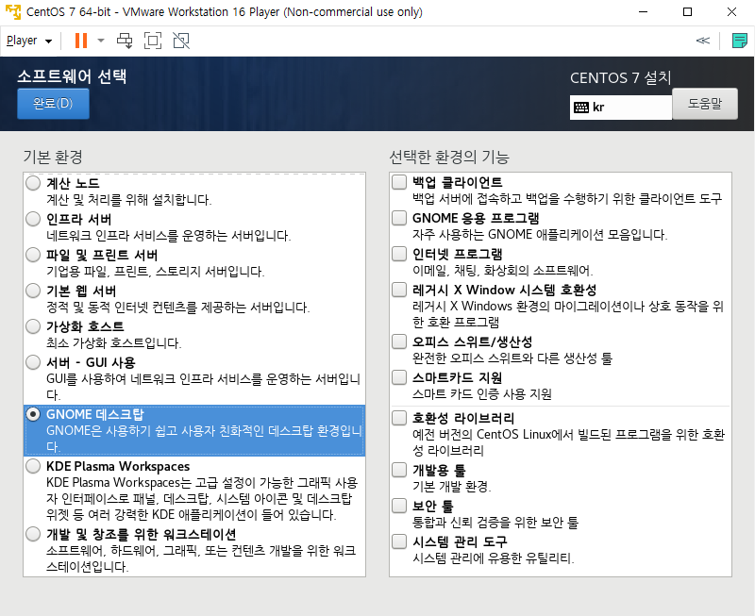Tick the 스마트카드 지원 checkbox
This screenshot has width=755, height=616.
(x=399, y=377)
